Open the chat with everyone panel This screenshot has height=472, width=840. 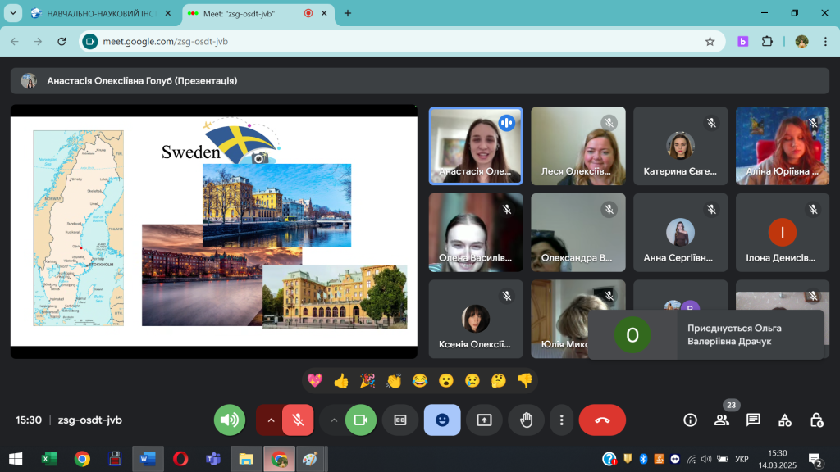tap(753, 420)
